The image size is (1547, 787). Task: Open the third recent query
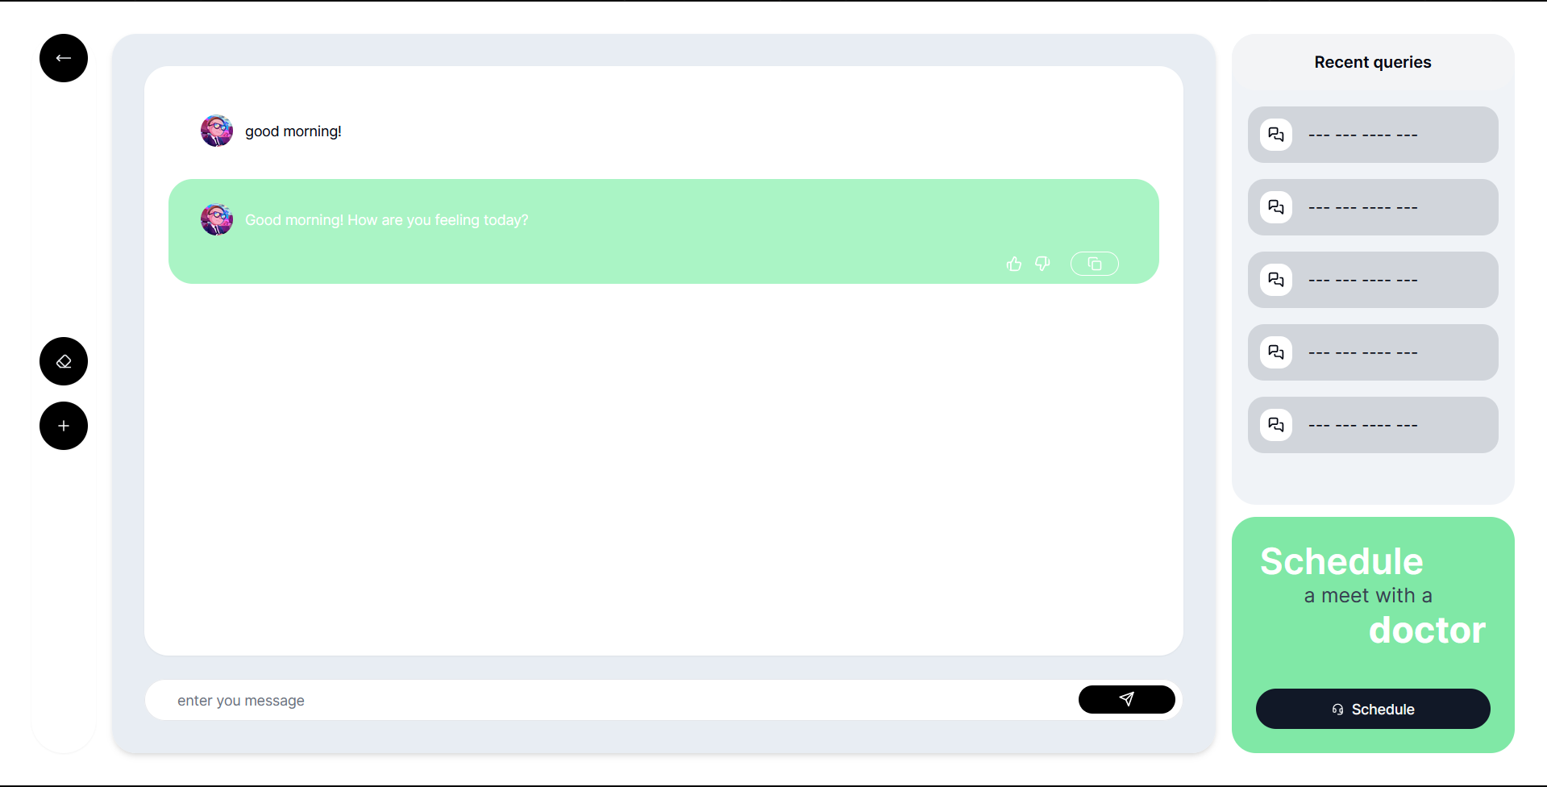(1373, 280)
